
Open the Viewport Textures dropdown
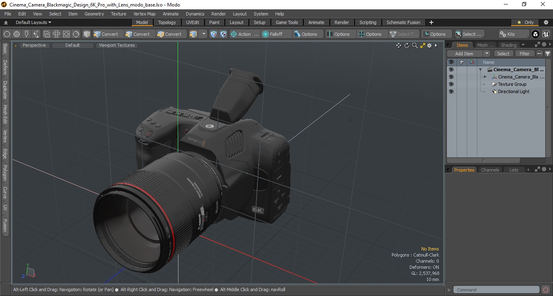[x=117, y=46]
